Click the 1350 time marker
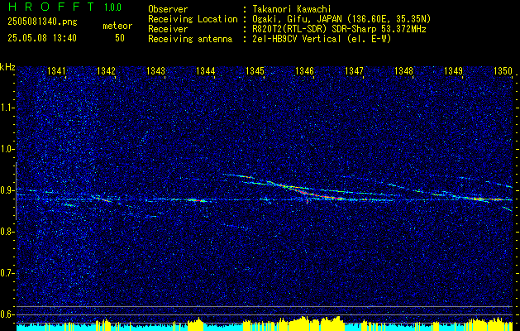520x331 pixels. pyautogui.click(x=503, y=70)
